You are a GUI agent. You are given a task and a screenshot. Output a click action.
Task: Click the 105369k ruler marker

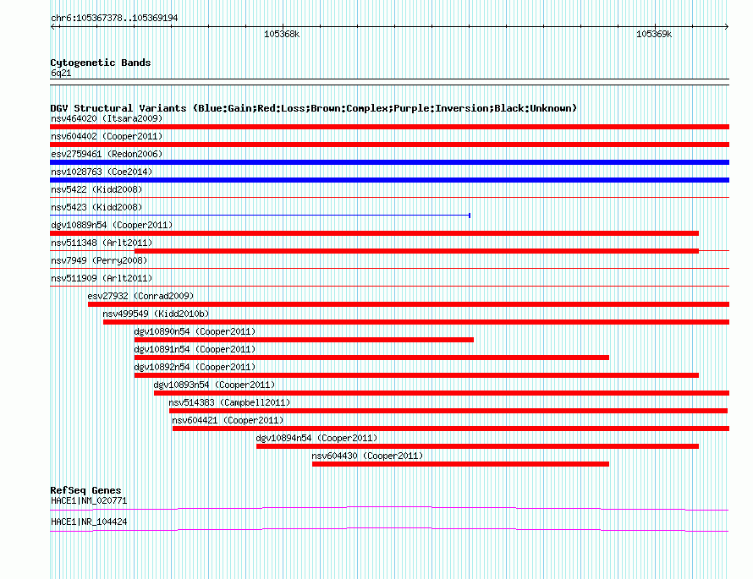(654, 34)
